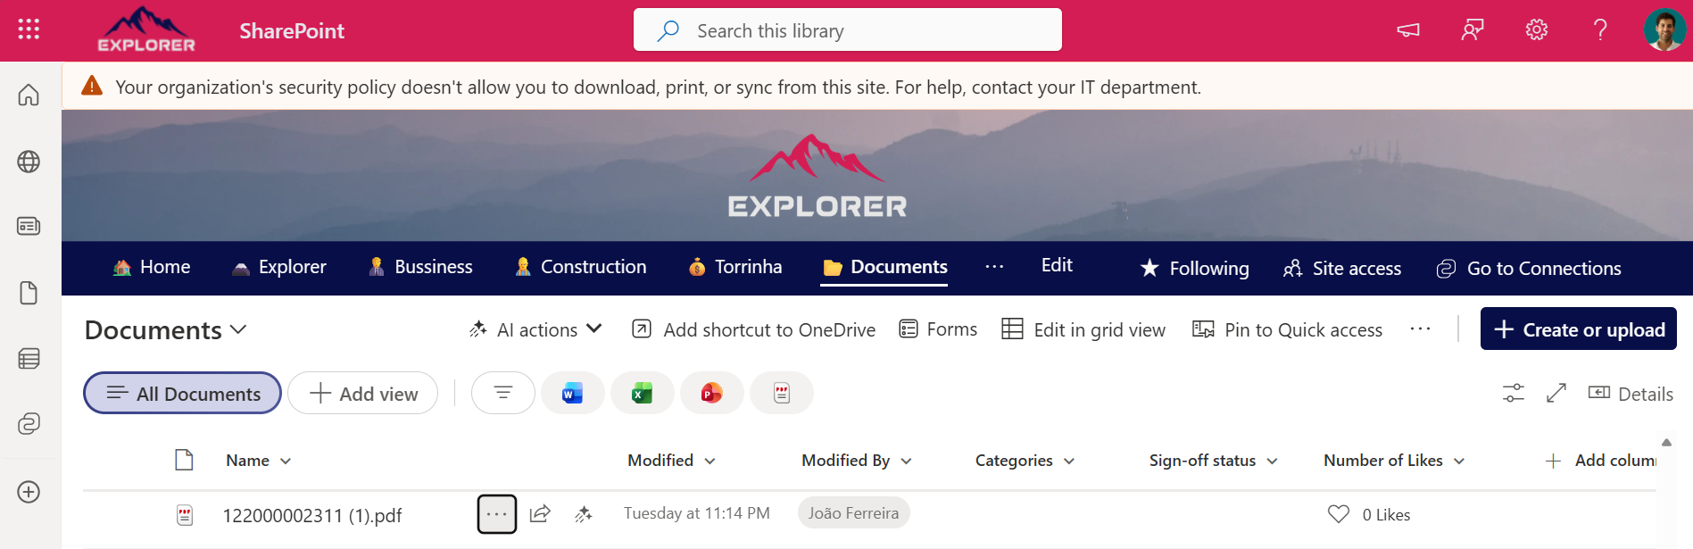Open 122000002311 (1).pdf file name
Viewport: 1693px width, 549px height.
coord(312,515)
